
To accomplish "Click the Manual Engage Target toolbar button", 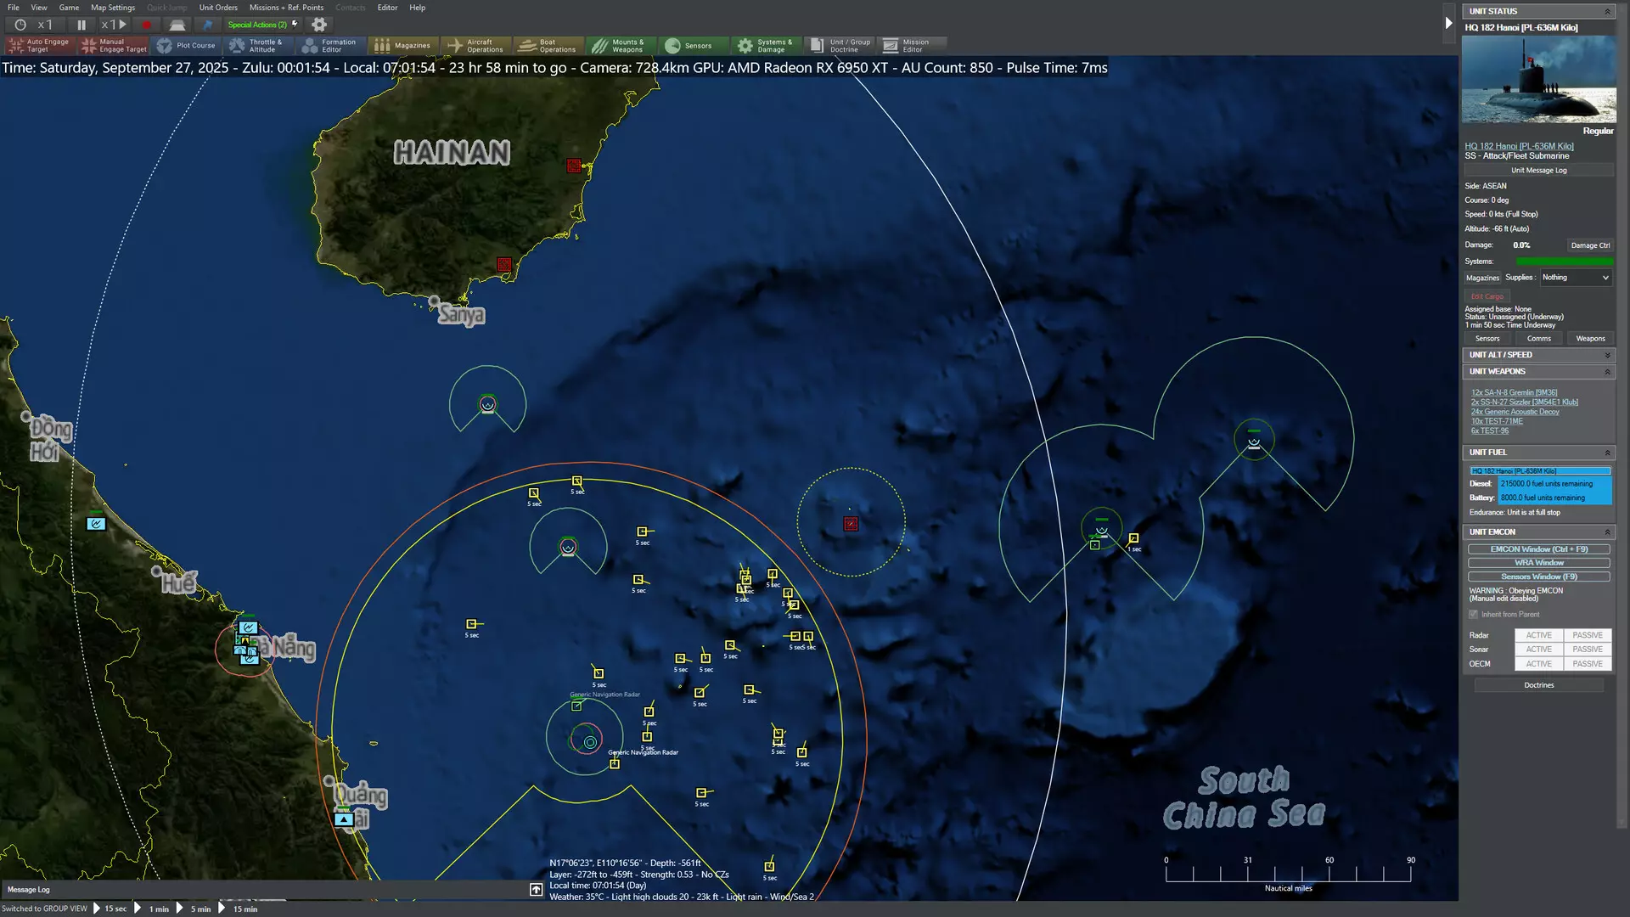I will [x=114, y=46].
